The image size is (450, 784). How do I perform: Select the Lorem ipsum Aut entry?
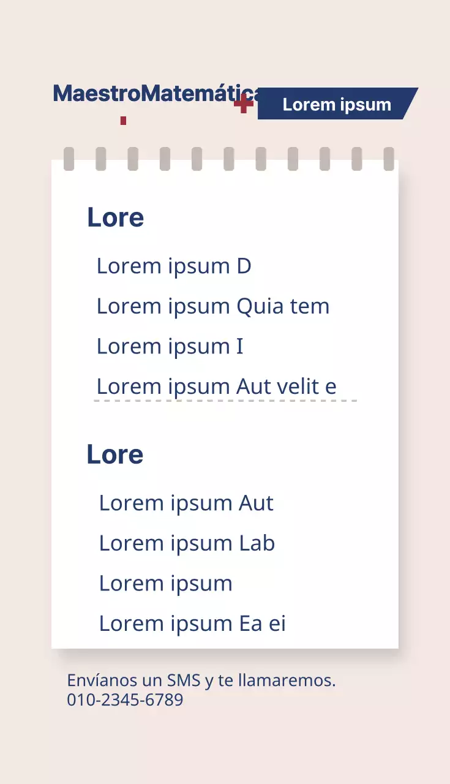(186, 503)
